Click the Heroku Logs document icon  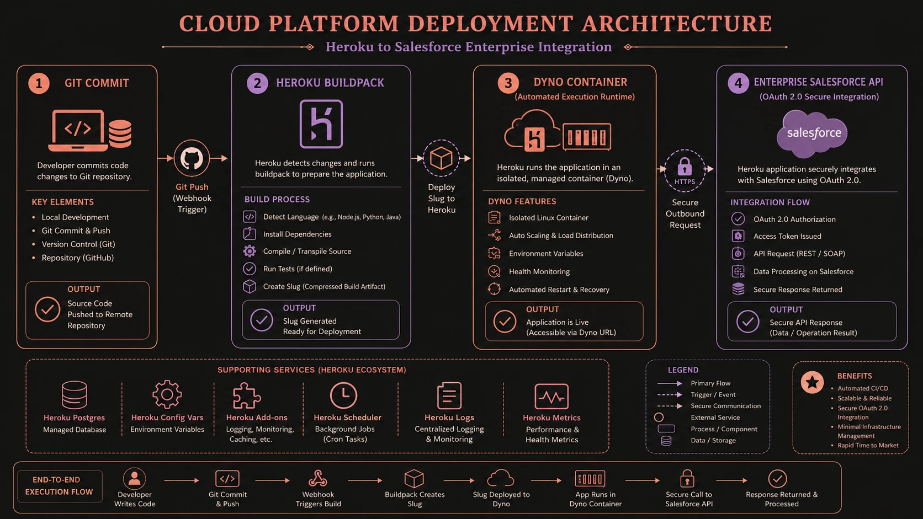[x=449, y=395]
